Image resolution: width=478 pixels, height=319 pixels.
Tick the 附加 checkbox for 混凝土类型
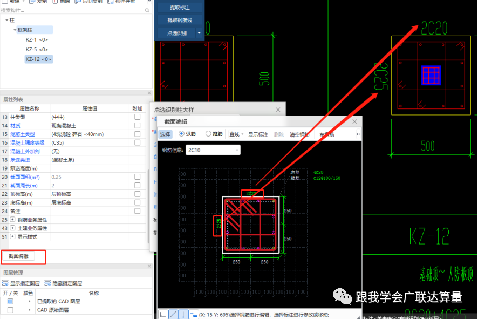pos(138,134)
